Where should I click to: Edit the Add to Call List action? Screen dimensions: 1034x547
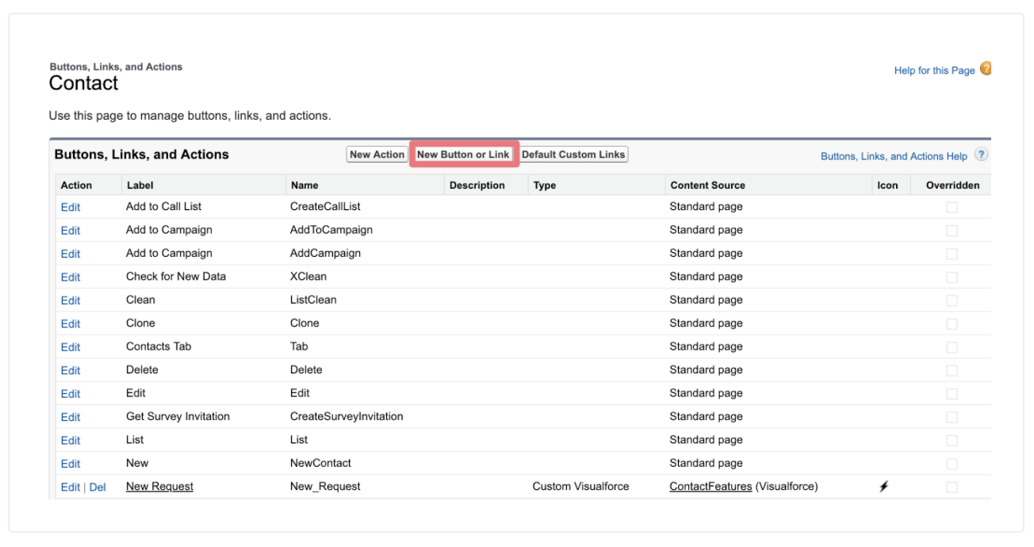coord(71,207)
